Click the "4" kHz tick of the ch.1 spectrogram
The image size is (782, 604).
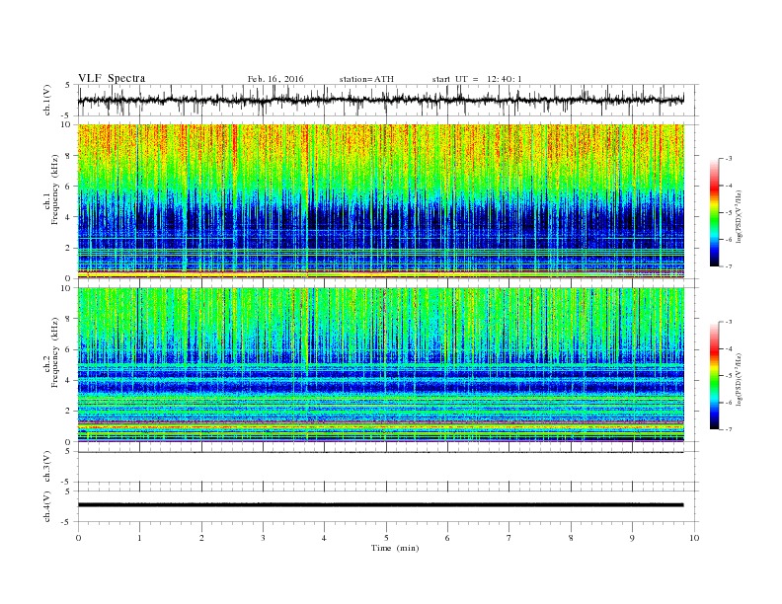[x=69, y=217]
